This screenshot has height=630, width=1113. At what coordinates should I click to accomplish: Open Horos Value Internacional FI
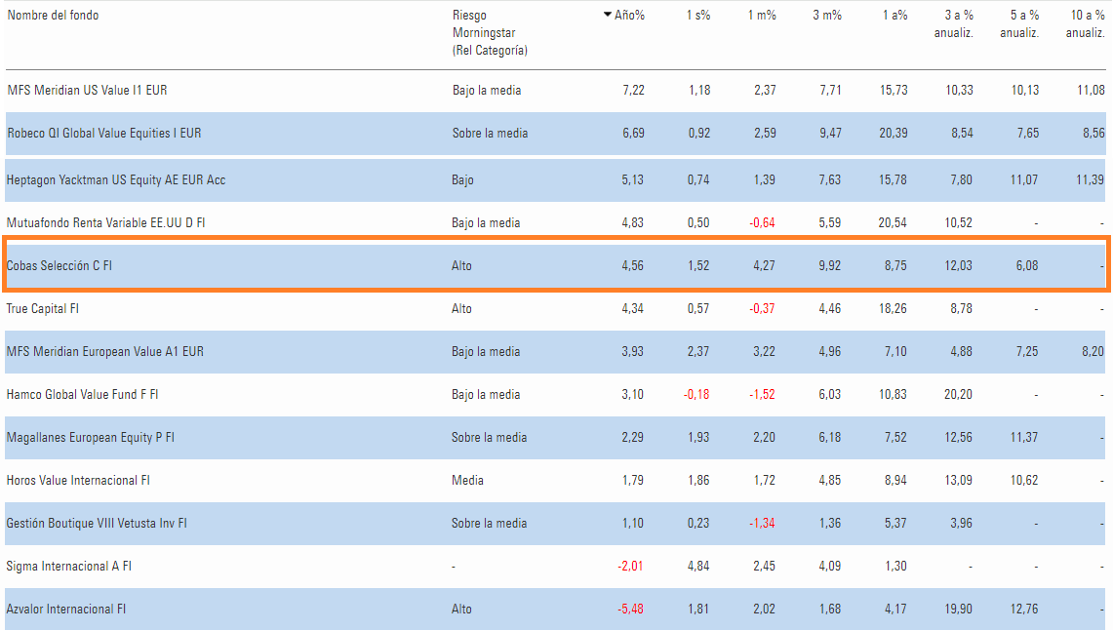coord(78,480)
